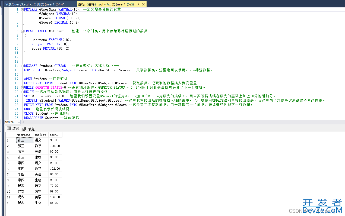Select the row header number 12
This screenshot has width=345, height=216.
click(11, 203)
